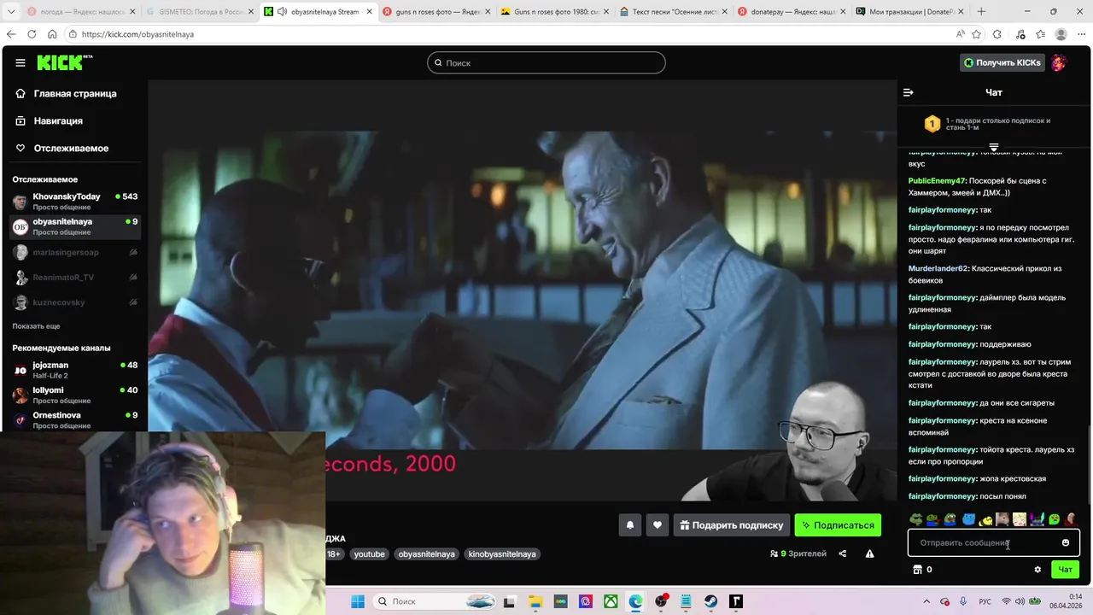1093x615 pixels.
Task: Open browser favorites list icon
Action: click(1040, 34)
